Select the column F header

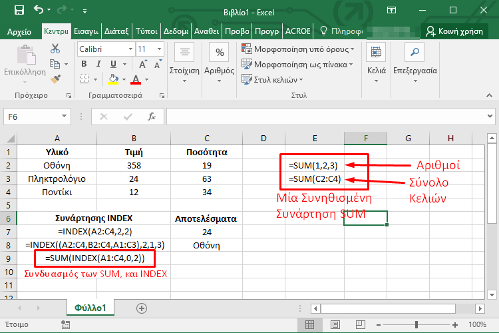(365, 139)
